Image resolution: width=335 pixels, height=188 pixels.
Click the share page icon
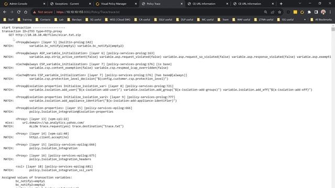[272, 12]
